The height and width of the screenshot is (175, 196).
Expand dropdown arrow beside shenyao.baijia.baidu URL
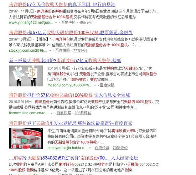coord(89,148)
